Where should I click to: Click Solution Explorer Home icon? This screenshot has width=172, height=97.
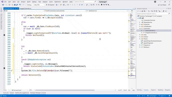click(x=142, y=11)
